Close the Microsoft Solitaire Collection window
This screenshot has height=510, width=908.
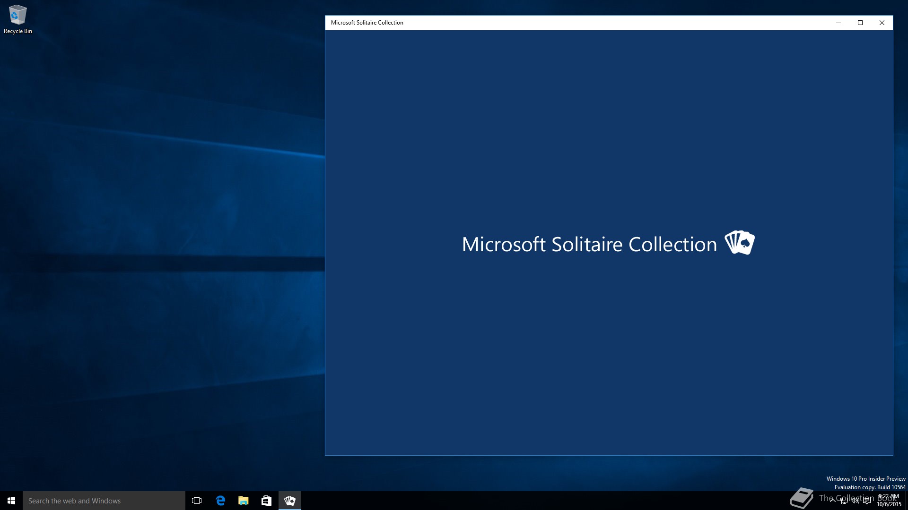pos(882,23)
